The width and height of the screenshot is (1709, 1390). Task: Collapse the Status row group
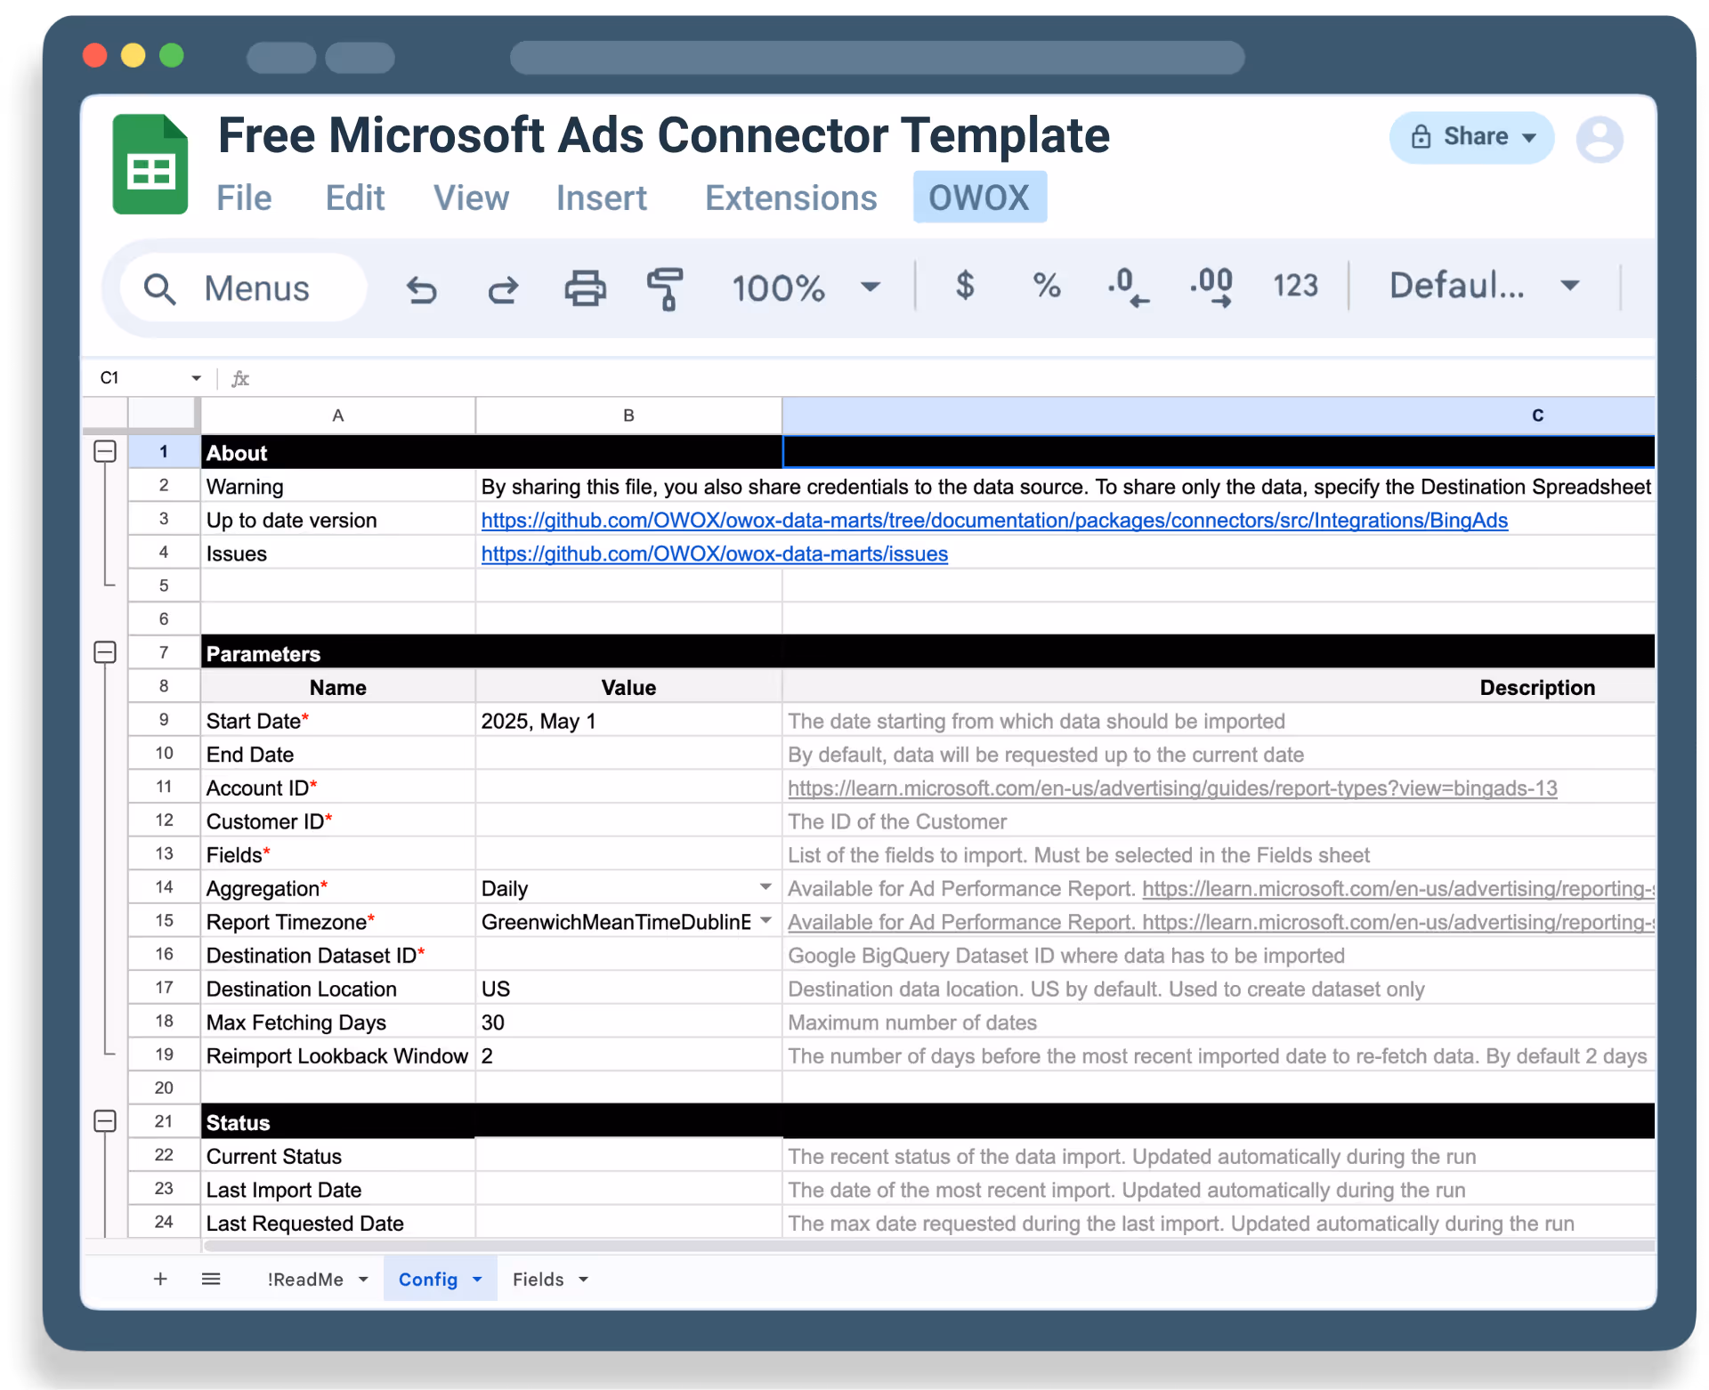[105, 1121]
